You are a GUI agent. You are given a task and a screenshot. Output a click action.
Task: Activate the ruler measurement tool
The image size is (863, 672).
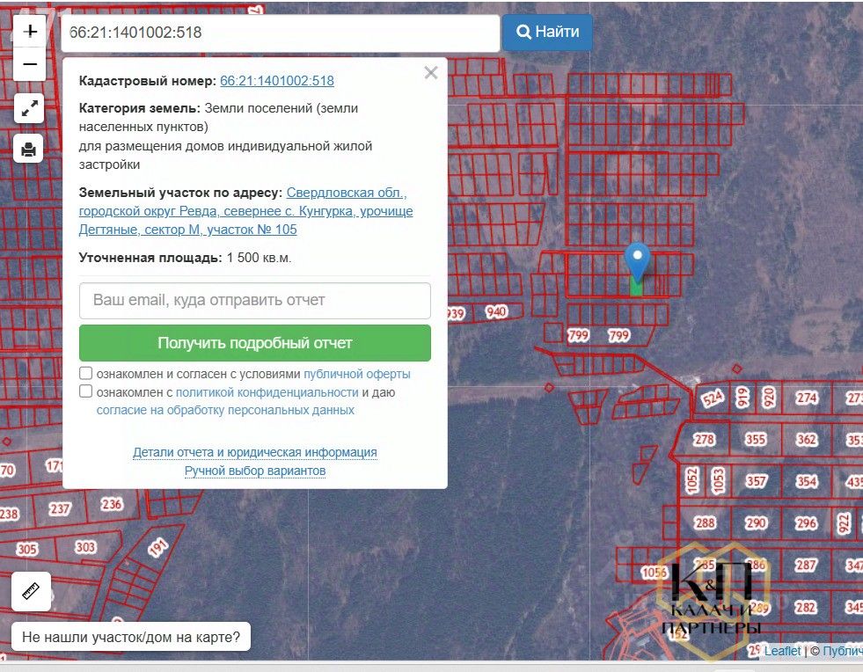tap(31, 592)
